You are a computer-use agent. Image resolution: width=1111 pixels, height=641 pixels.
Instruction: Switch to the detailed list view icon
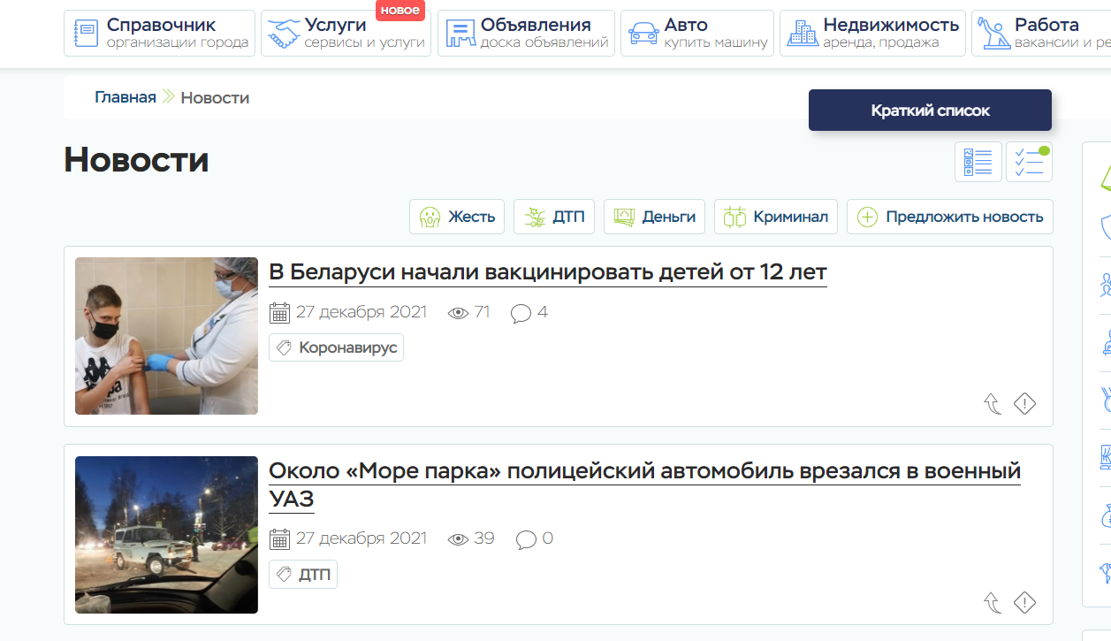[x=978, y=162]
